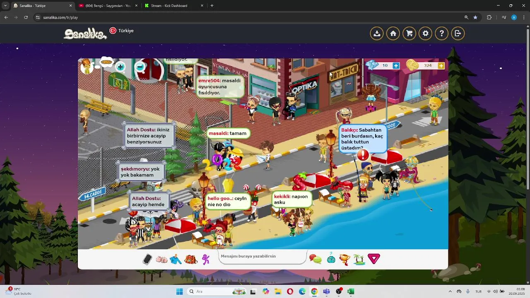The image size is (530, 298).
Task: Open the blue shirt clothing icon
Action: [176, 259]
